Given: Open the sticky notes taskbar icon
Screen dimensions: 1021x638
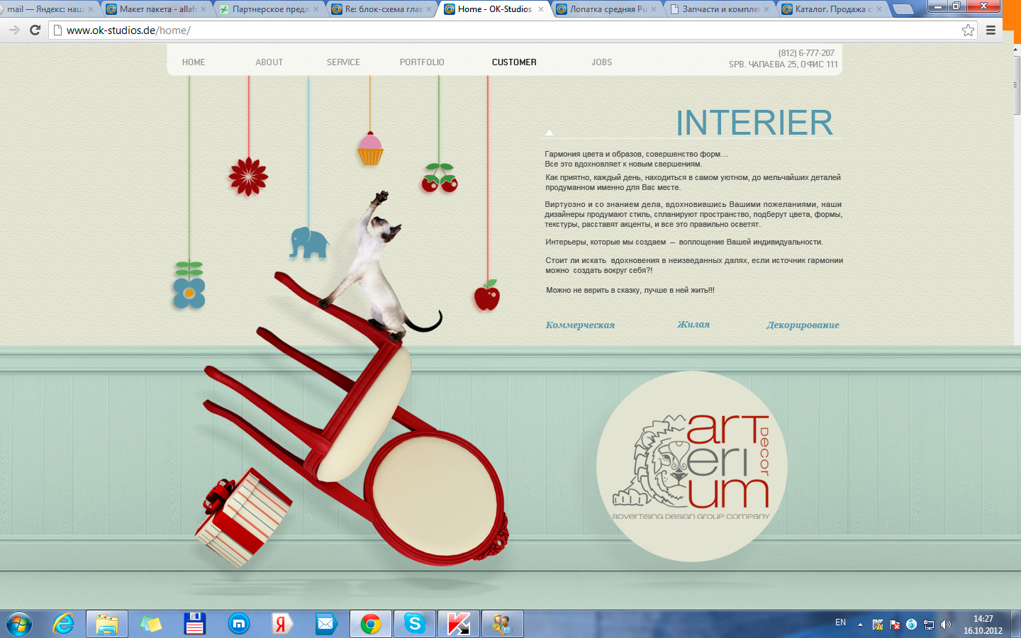Looking at the screenshot, I should [150, 624].
